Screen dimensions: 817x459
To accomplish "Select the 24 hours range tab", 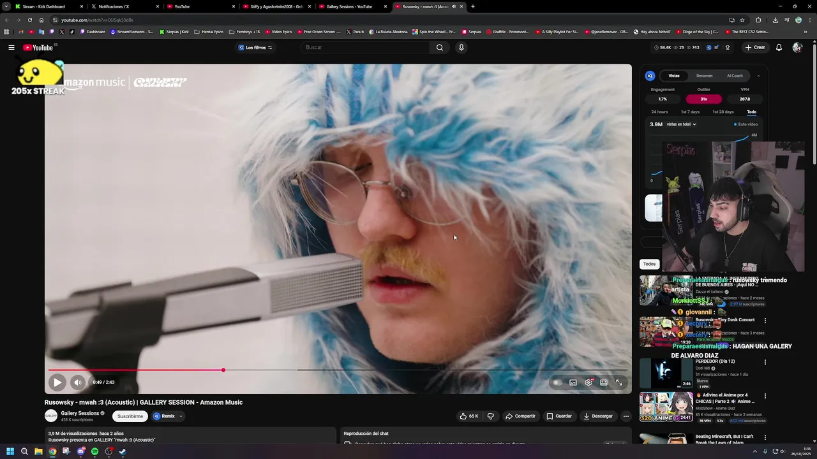I will [659, 112].
